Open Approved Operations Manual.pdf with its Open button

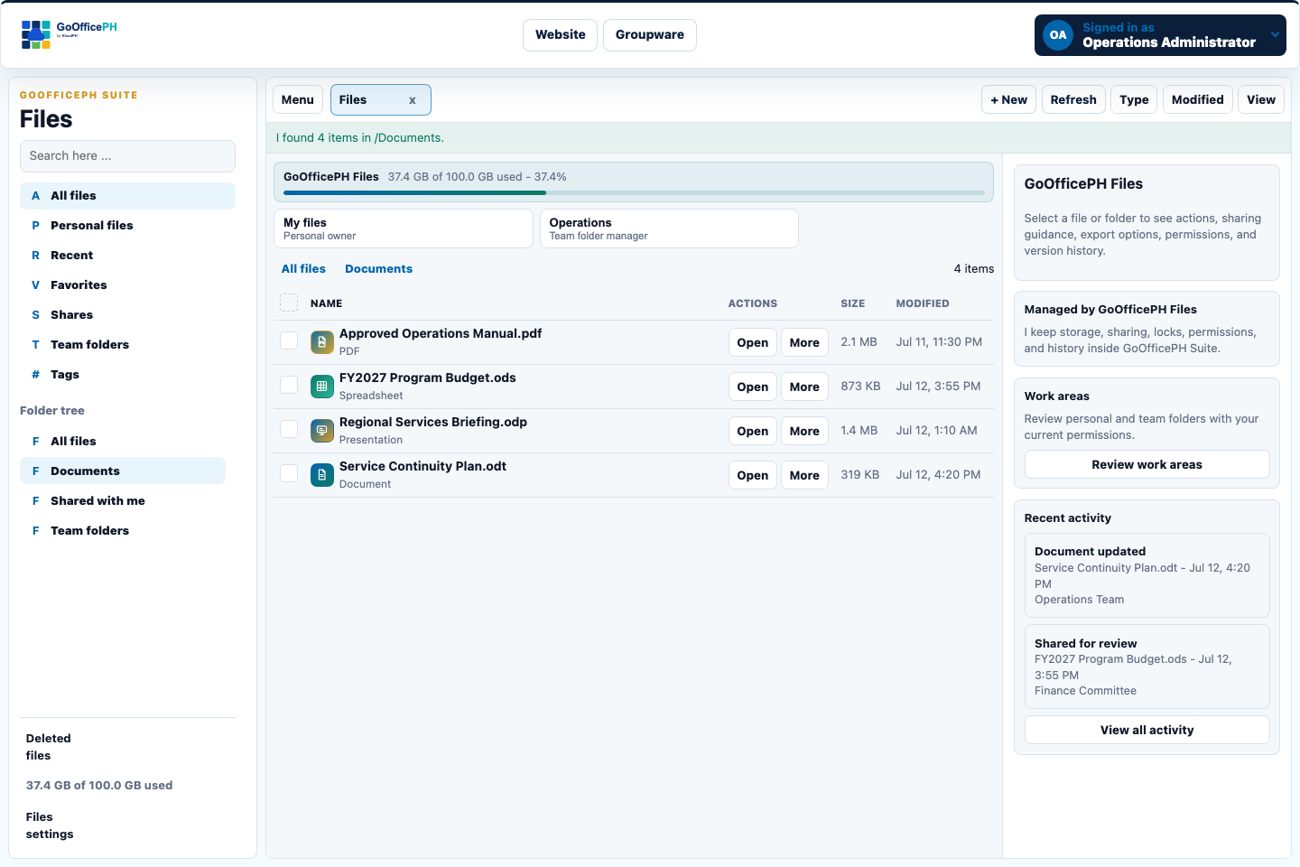coord(752,342)
